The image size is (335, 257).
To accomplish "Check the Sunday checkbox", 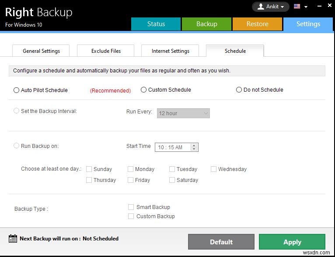I will click(89, 169).
